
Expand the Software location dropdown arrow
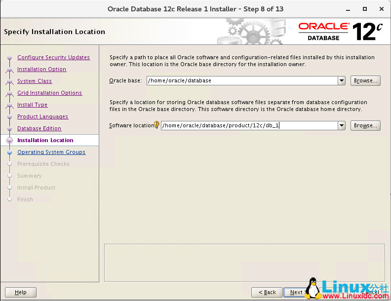(342, 125)
